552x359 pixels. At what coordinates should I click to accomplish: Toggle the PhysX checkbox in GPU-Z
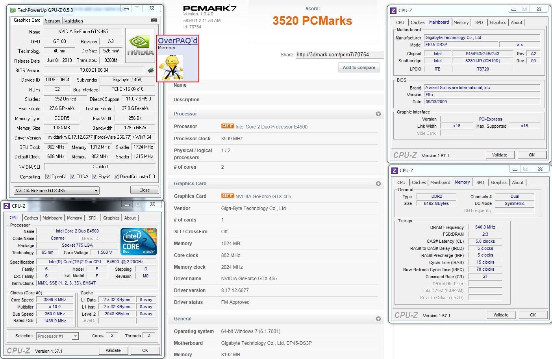94,177
